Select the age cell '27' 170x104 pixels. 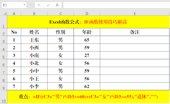coord(87,55)
